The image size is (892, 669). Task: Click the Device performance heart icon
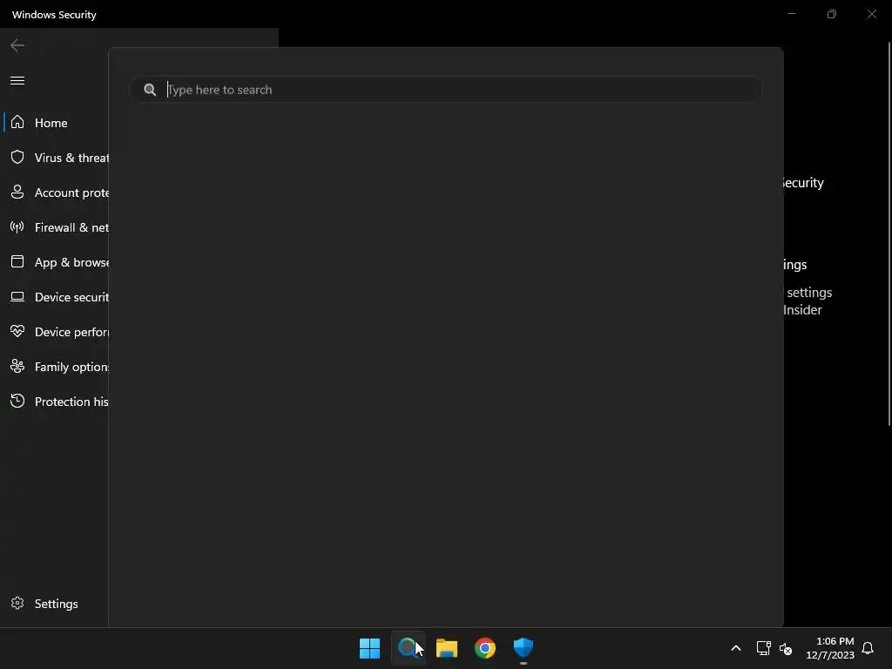click(x=17, y=331)
